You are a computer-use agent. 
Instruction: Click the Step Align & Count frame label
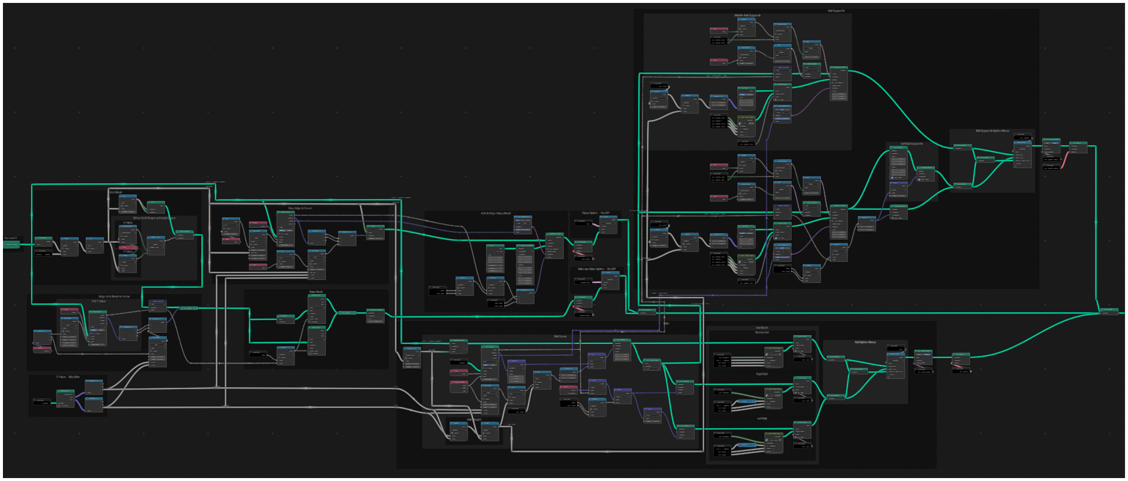pos(300,208)
